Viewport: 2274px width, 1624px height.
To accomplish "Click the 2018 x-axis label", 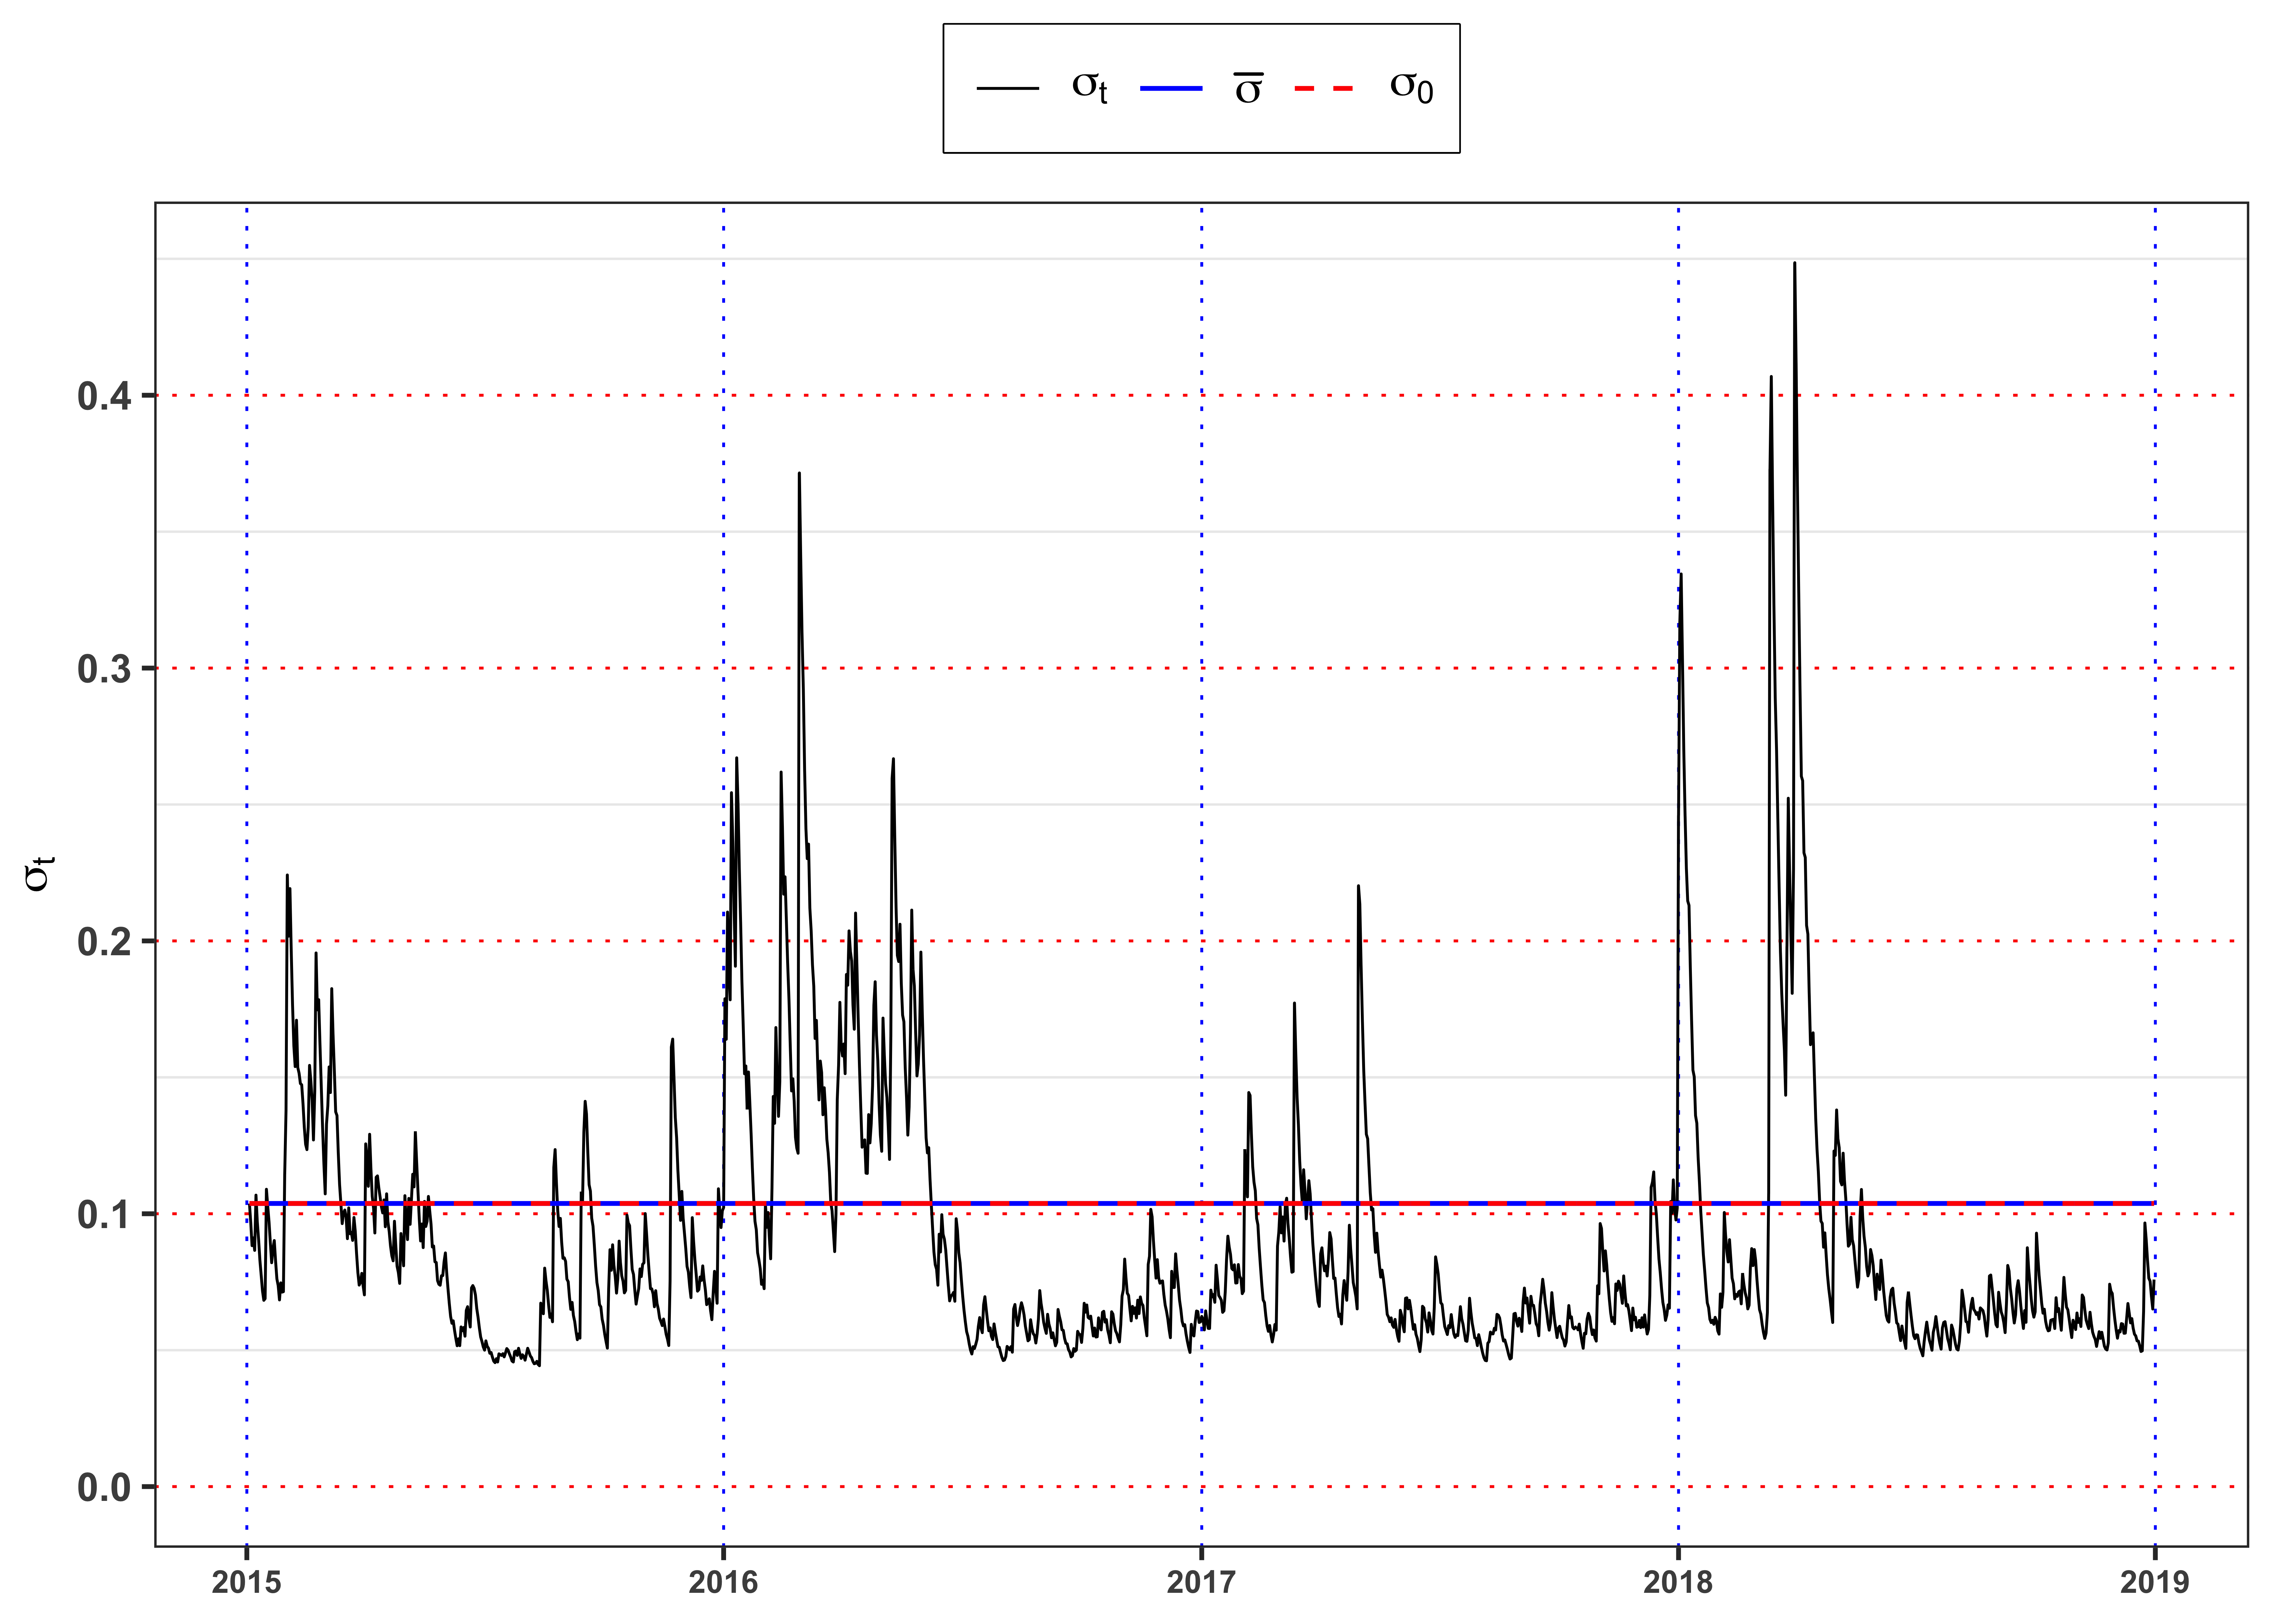I will pyautogui.click(x=1678, y=1582).
